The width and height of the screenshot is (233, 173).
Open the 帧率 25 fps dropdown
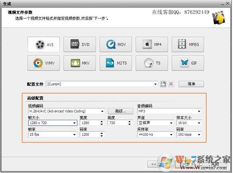(53, 134)
